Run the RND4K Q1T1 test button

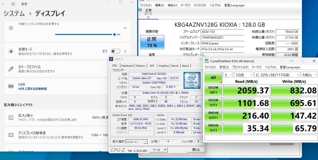click(213, 128)
